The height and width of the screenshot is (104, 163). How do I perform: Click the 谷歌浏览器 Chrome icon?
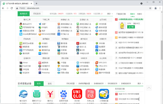coord(97,34)
